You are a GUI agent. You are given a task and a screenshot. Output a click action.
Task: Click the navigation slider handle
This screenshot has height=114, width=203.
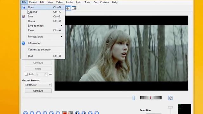coord(134,98)
